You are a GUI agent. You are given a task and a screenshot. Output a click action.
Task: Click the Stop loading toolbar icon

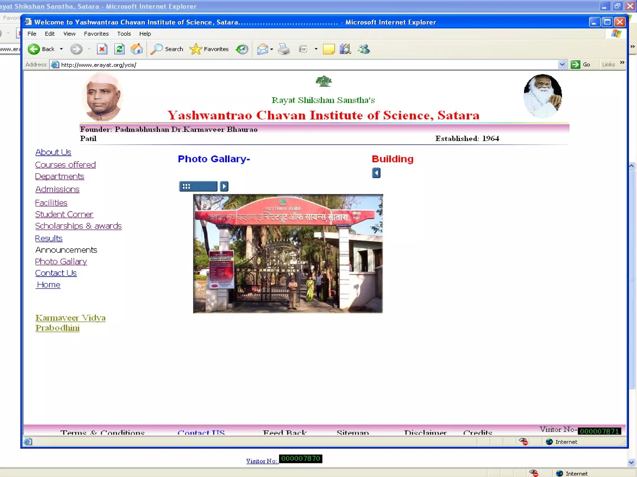pos(102,49)
